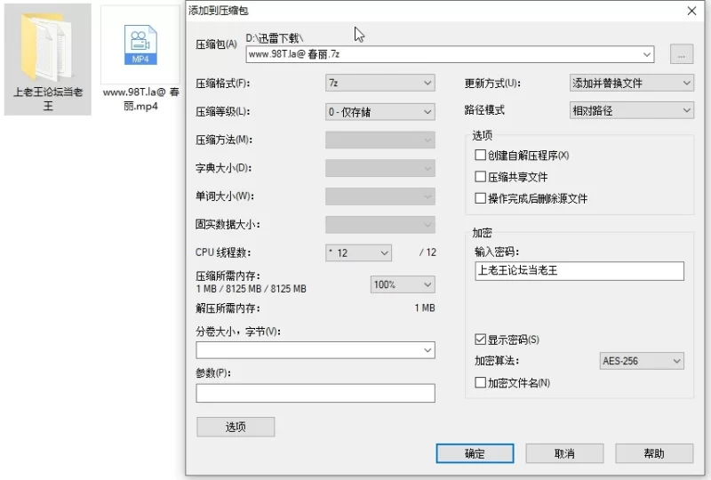The image size is (711, 480).
Task: Click the 输入密码 password field
Action: click(579, 271)
